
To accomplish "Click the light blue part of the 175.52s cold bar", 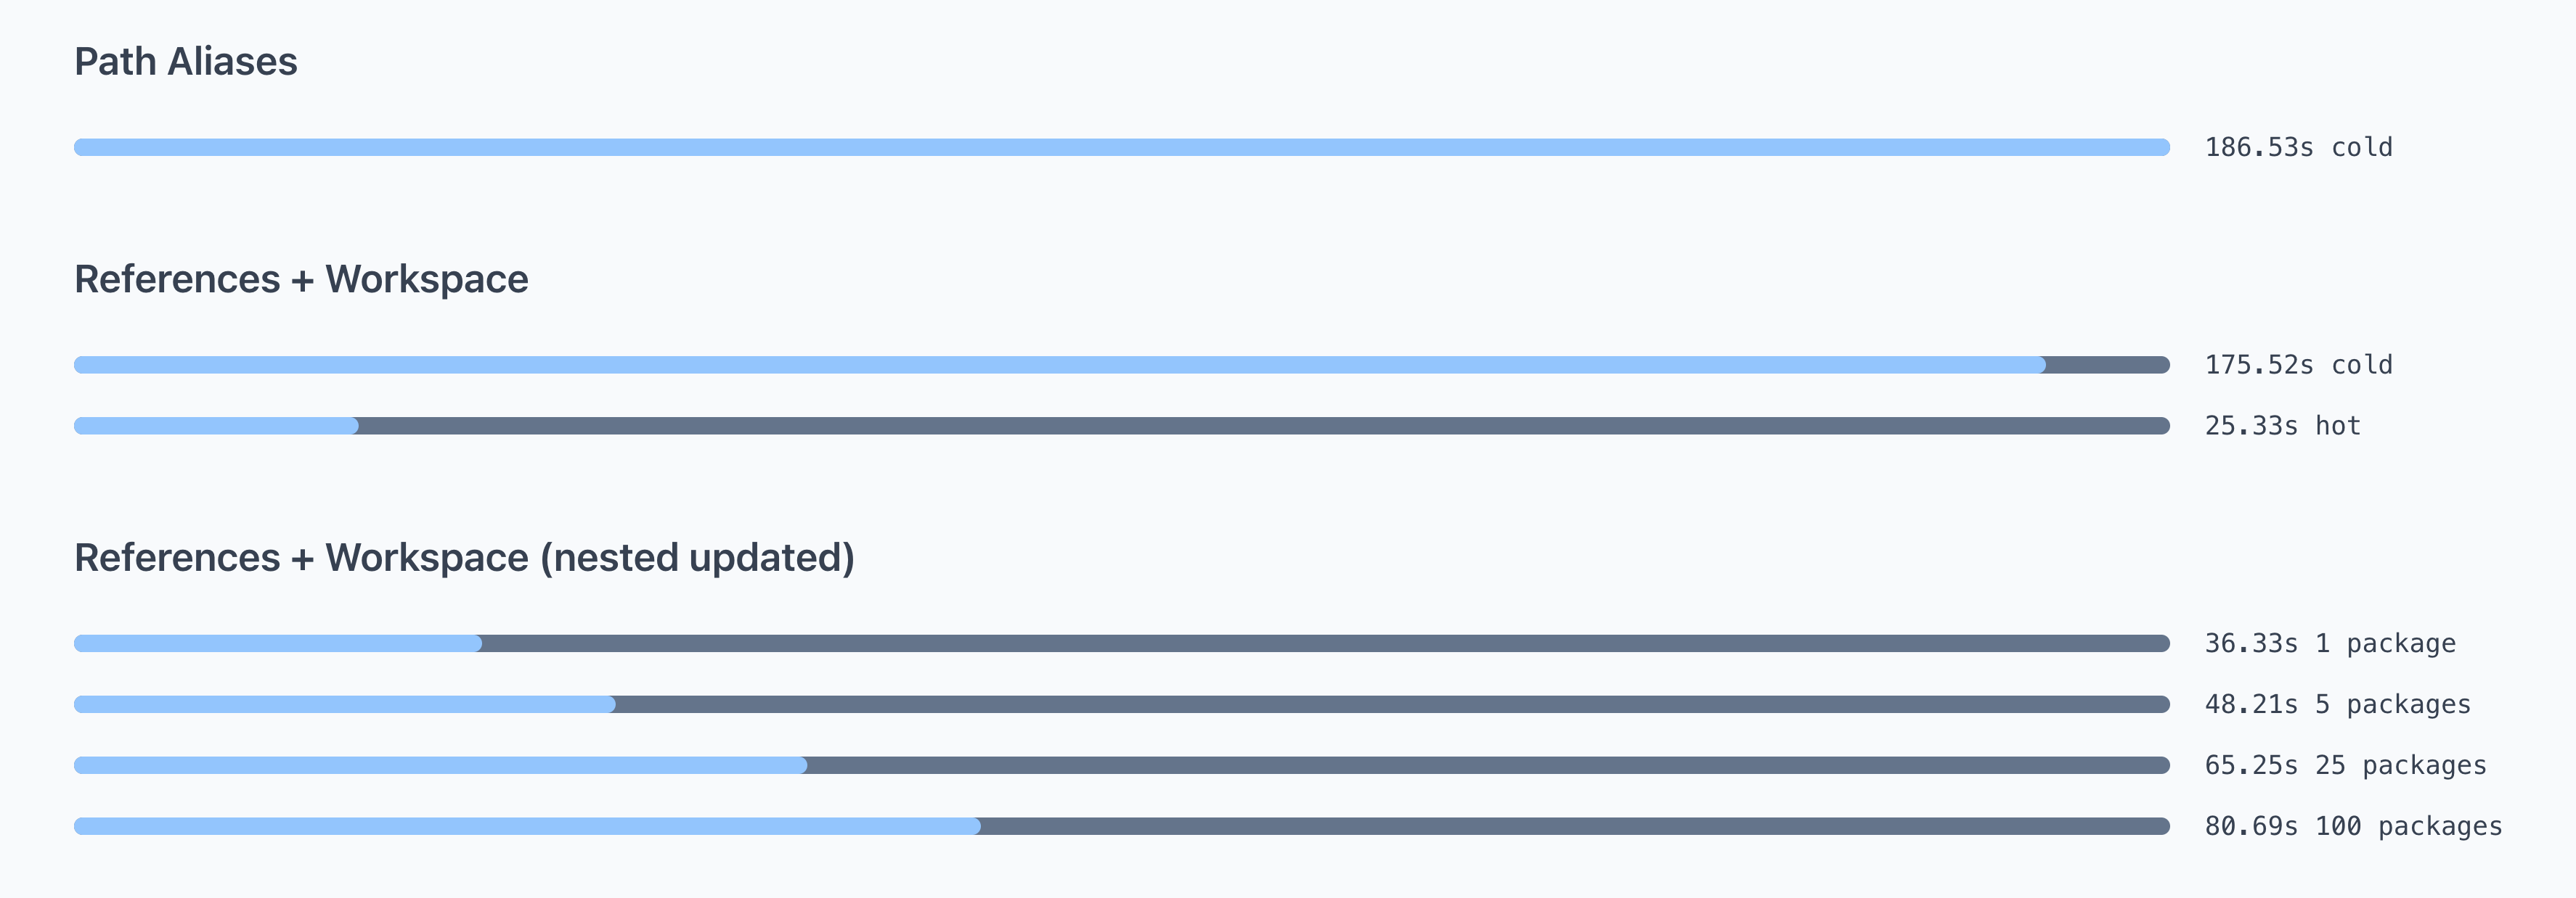I will click(1060, 366).
